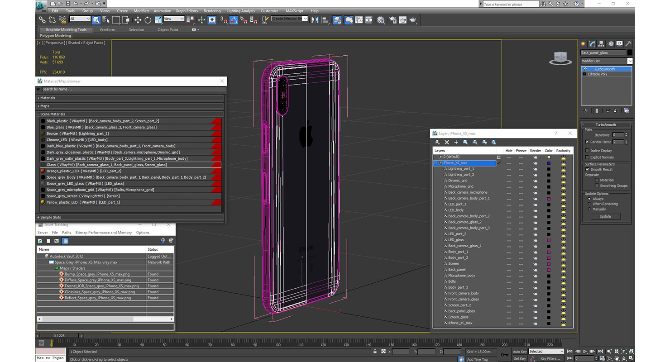Open the MAXScript menu
Viewport: 670px width, 362px height.
[294, 11]
